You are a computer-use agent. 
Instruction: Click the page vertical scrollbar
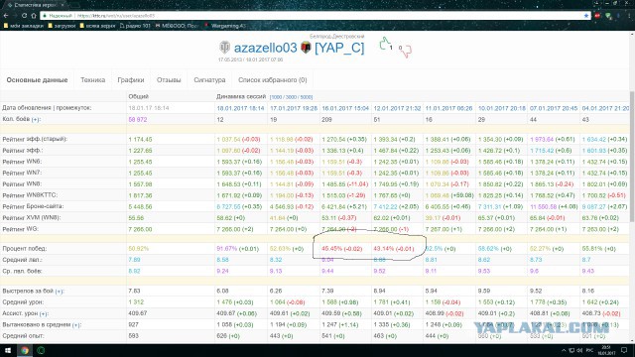point(632,157)
